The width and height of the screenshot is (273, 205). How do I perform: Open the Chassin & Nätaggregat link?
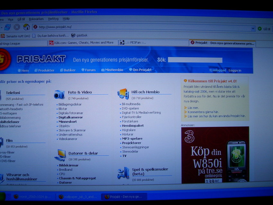click(77, 178)
